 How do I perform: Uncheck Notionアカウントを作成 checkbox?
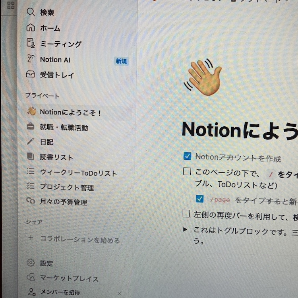(187, 156)
